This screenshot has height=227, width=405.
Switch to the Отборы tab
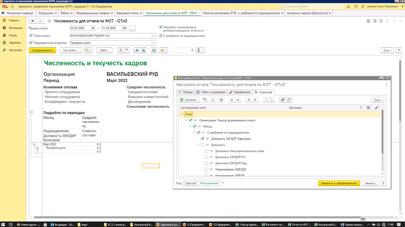click(185, 92)
